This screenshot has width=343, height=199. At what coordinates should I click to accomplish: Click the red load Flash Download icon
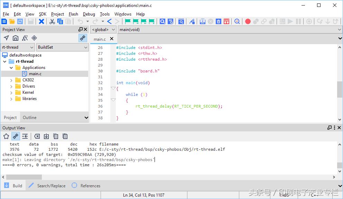click(x=226, y=21)
